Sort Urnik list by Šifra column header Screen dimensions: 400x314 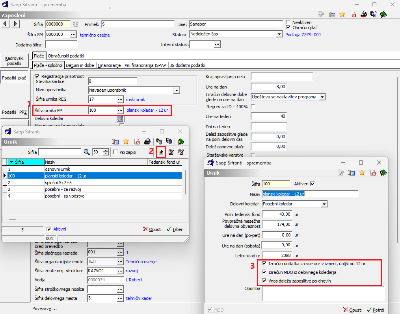click(x=26, y=162)
